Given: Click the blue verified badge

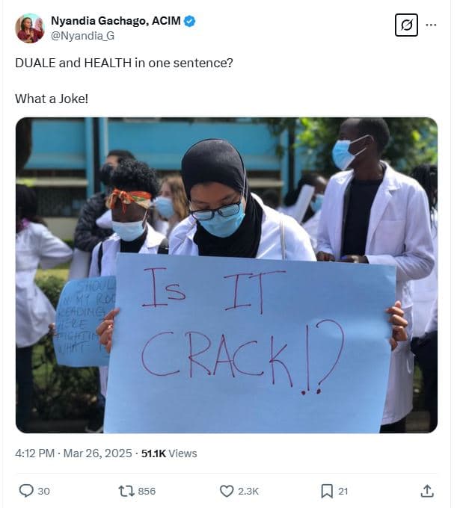Looking at the screenshot, I should tap(190, 21).
